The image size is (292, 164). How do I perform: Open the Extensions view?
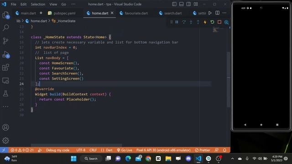5,67
